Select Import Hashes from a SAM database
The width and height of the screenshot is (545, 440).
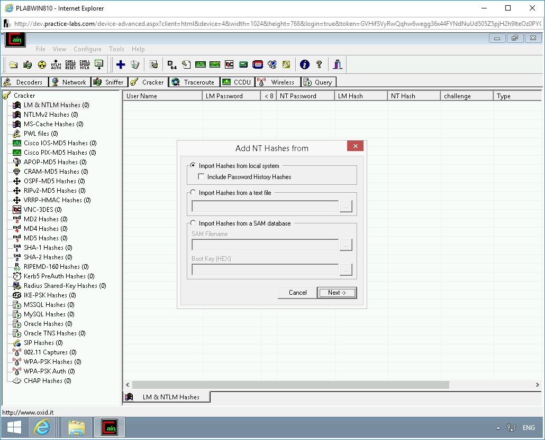click(193, 223)
